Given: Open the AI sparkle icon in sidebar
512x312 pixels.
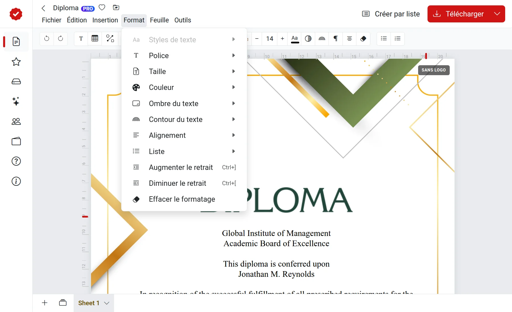Looking at the screenshot, I should [16, 102].
